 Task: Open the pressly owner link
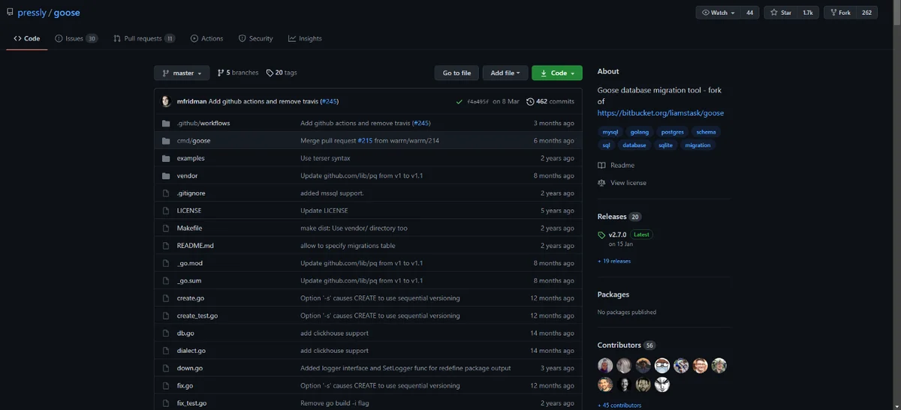point(32,13)
